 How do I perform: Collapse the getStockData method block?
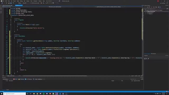click(x=11, y=41)
